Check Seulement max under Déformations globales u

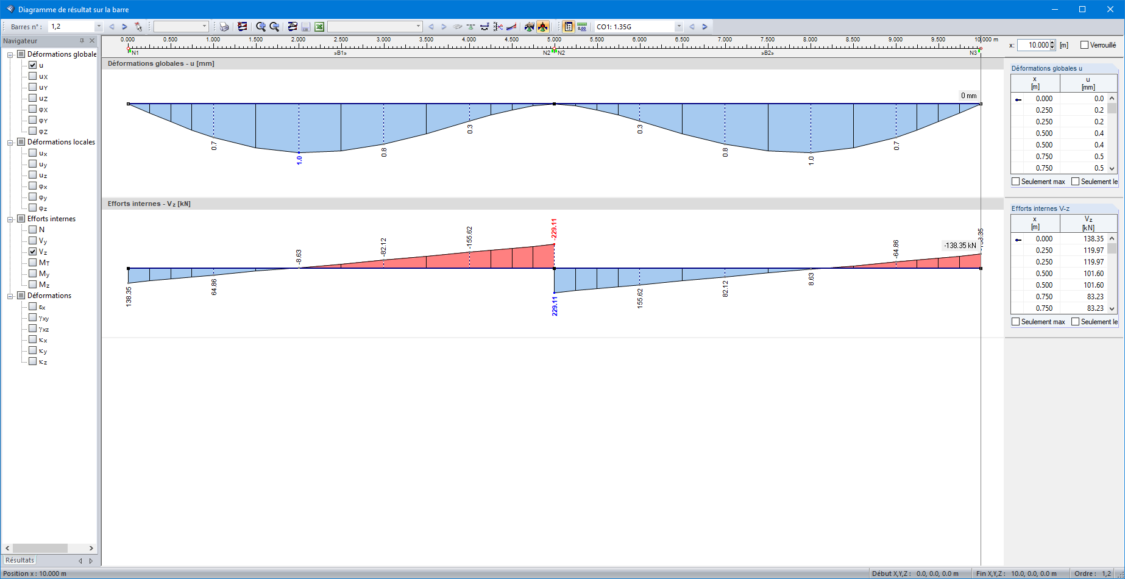tap(1015, 181)
